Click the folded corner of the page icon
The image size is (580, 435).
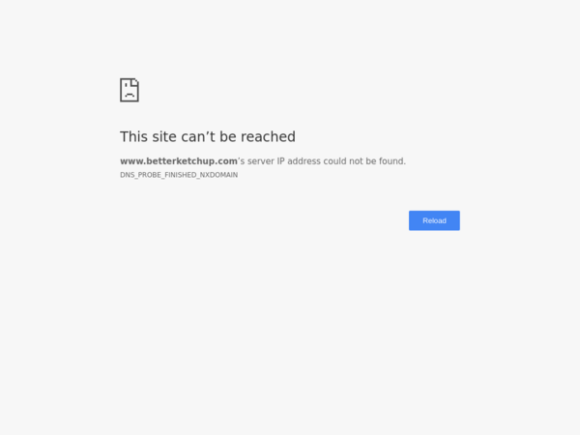click(x=135, y=82)
